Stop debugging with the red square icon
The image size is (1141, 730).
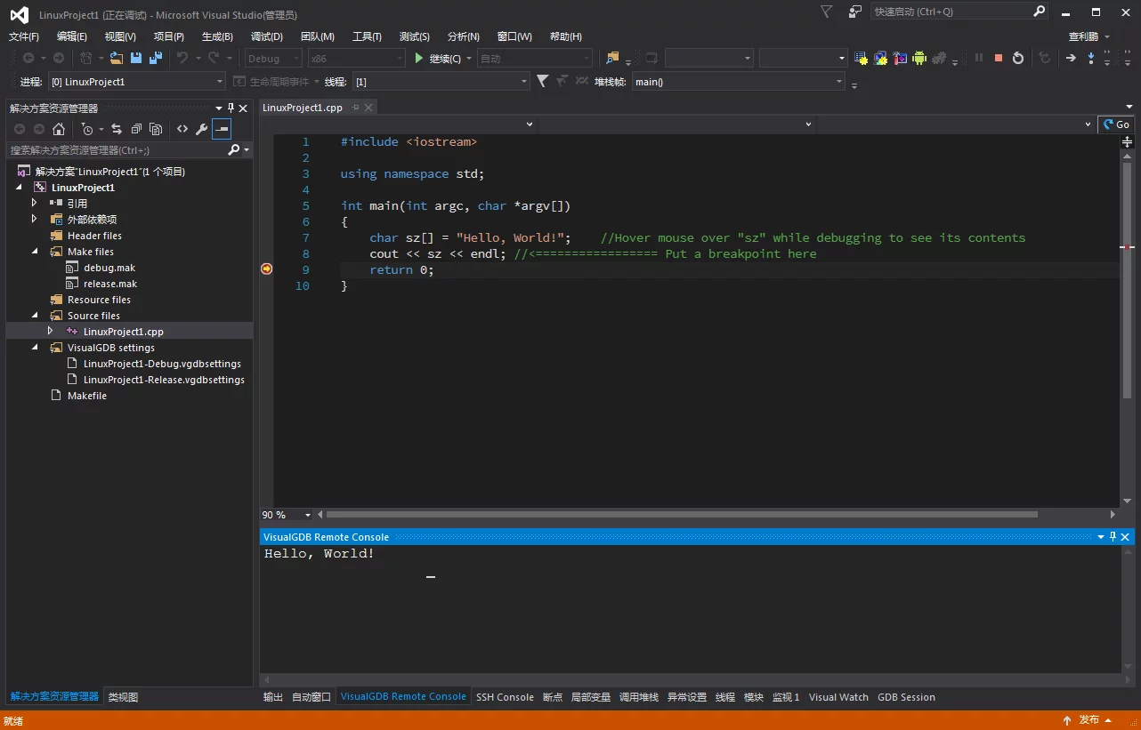click(999, 58)
